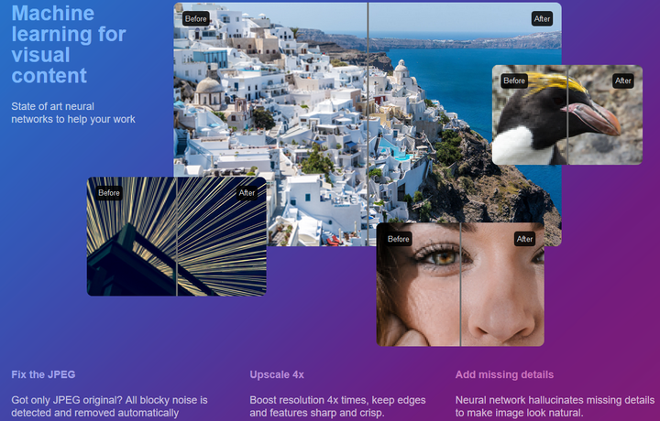Image resolution: width=660 pixels, height=421 pixels.
Task: Click the comparison divider on Santorini image
Action: (x=368, y=124)
